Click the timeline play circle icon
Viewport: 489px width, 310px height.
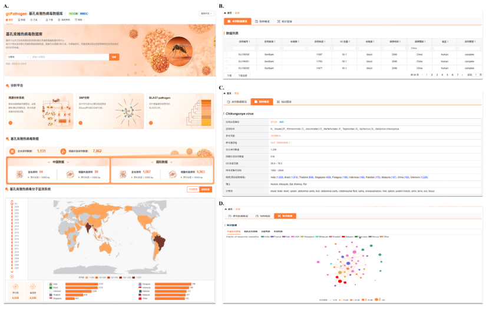[x=11, y=276]
